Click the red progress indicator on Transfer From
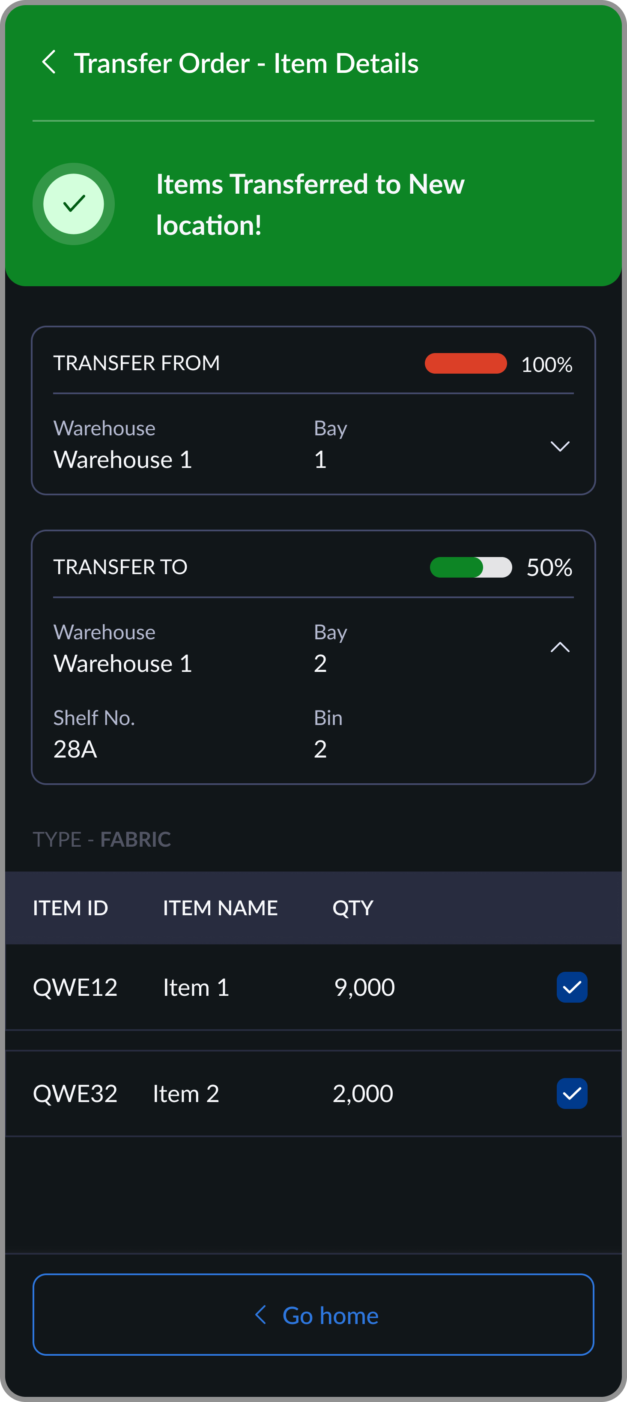 (466, 363)
